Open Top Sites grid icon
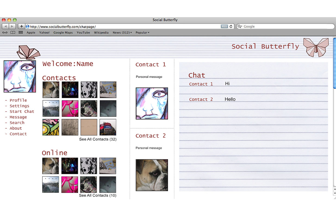This screenshot has width=336, height=216. click(21, 33)
